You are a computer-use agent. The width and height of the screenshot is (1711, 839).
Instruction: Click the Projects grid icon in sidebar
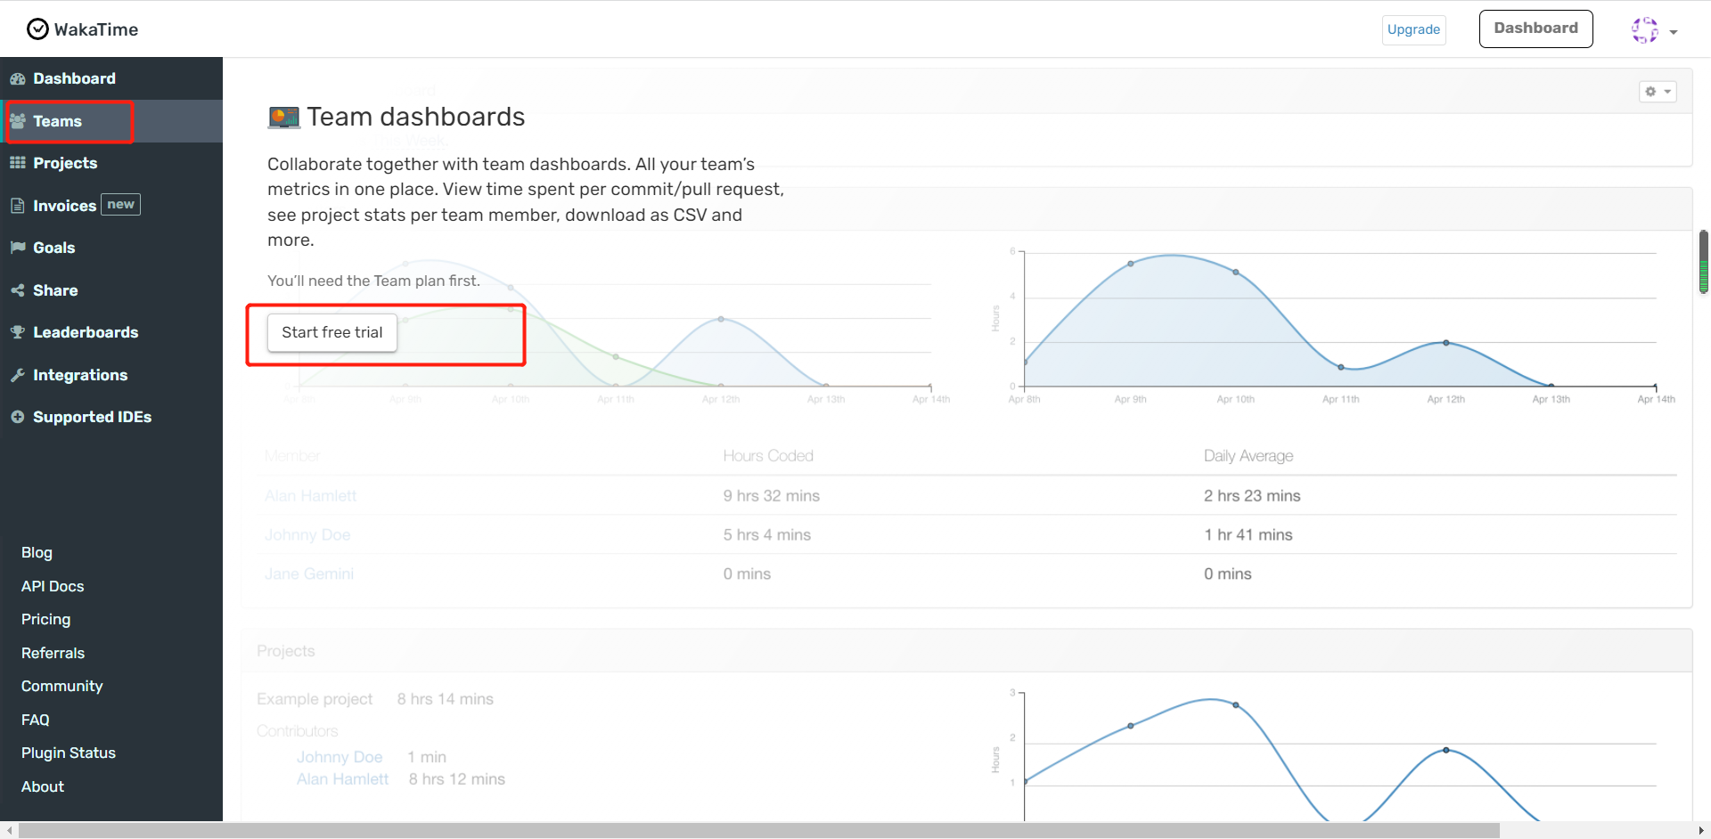(18, 163)
